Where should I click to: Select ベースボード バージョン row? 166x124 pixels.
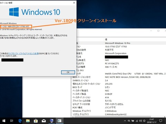click(x=81, y=97)
